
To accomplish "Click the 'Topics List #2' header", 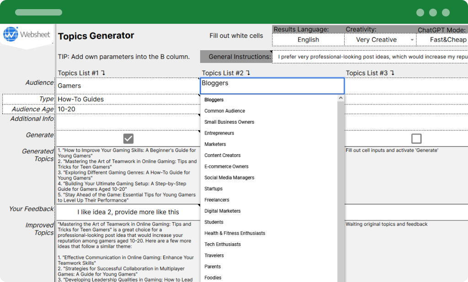I will (x=226, y=73).
